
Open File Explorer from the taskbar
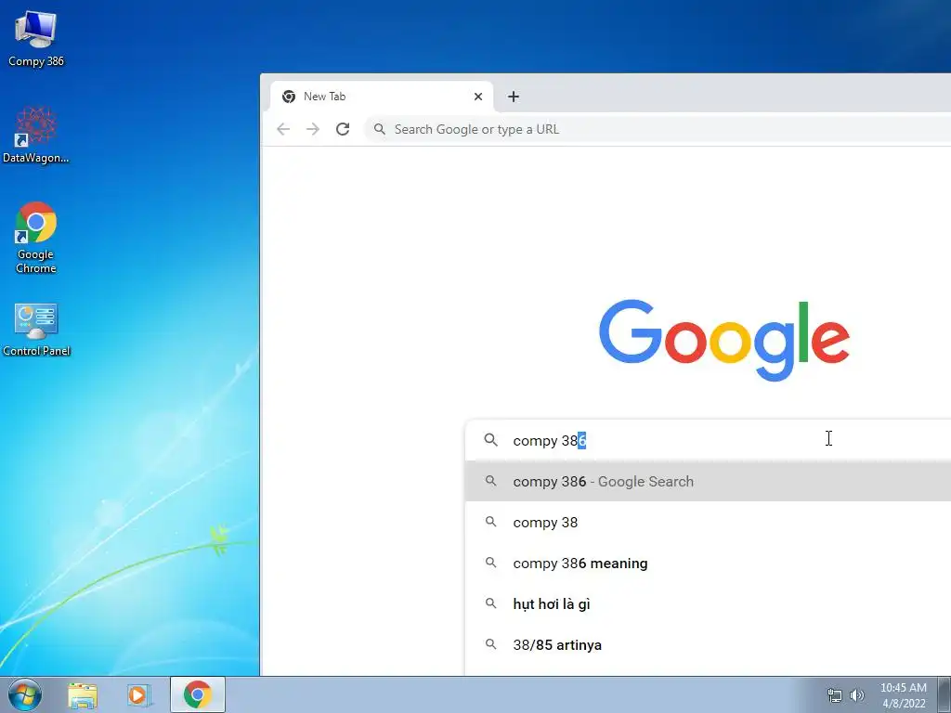(83, 695)
